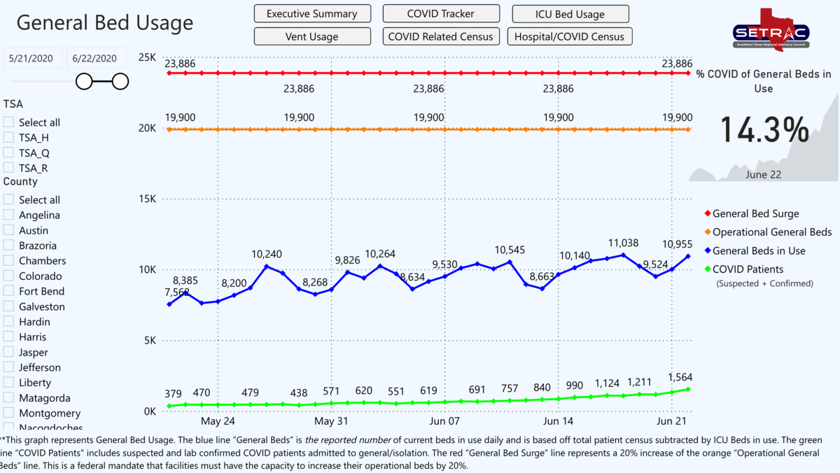Select the Fort Bend county filter
Screen dimensions: 840x473
[8, 291]
